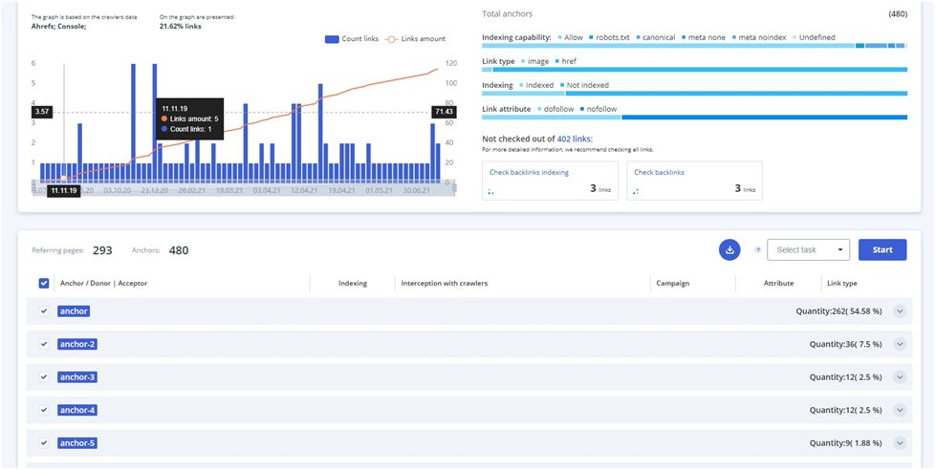Open the Select task dropdown

(x=808, y=250)
